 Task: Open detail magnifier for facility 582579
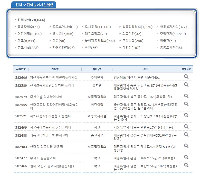186,96
